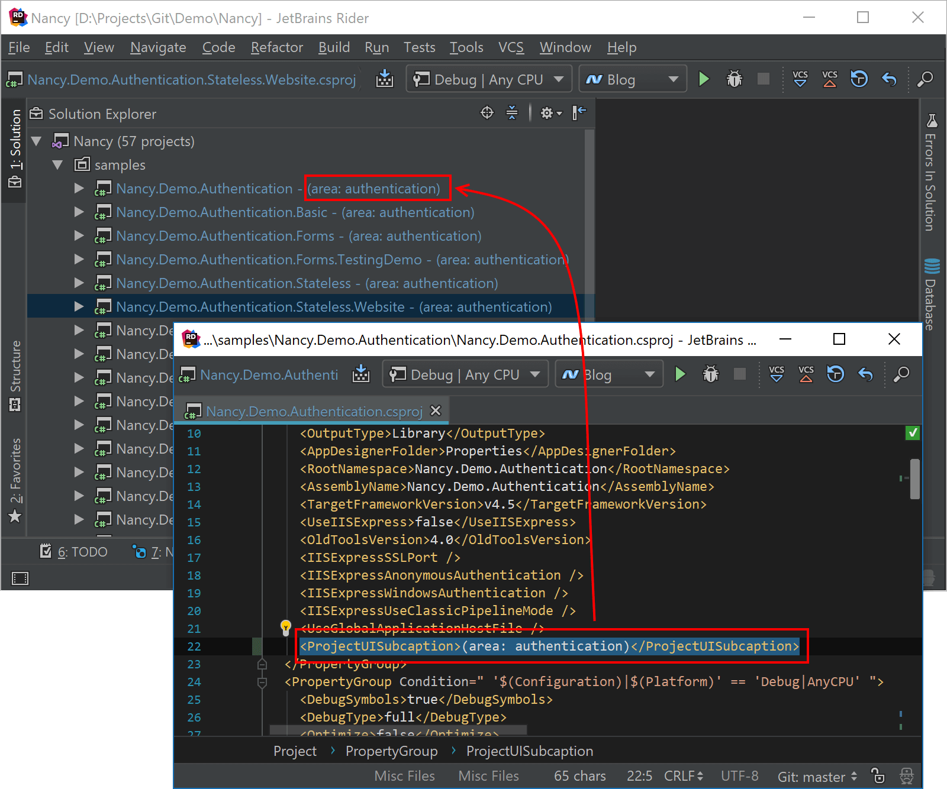Open Solution tool window side tab
This screenshot has width=947, height=789.
pos(15,149)
